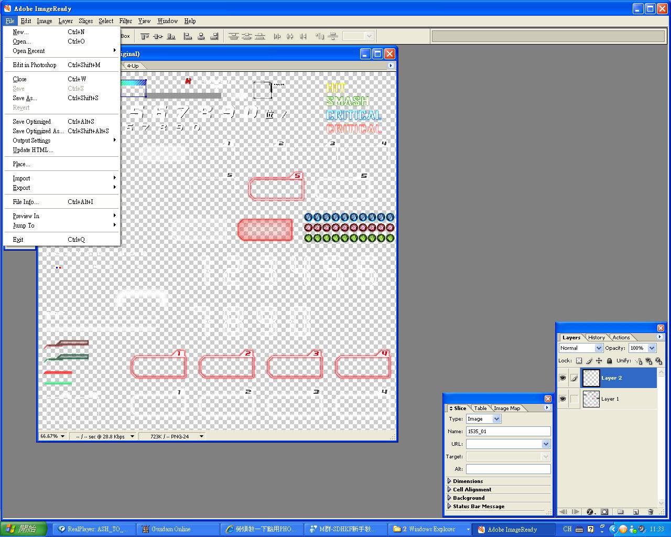Click the create new layer icon
This screenshot has width=671, height=537.
(635, 512)
